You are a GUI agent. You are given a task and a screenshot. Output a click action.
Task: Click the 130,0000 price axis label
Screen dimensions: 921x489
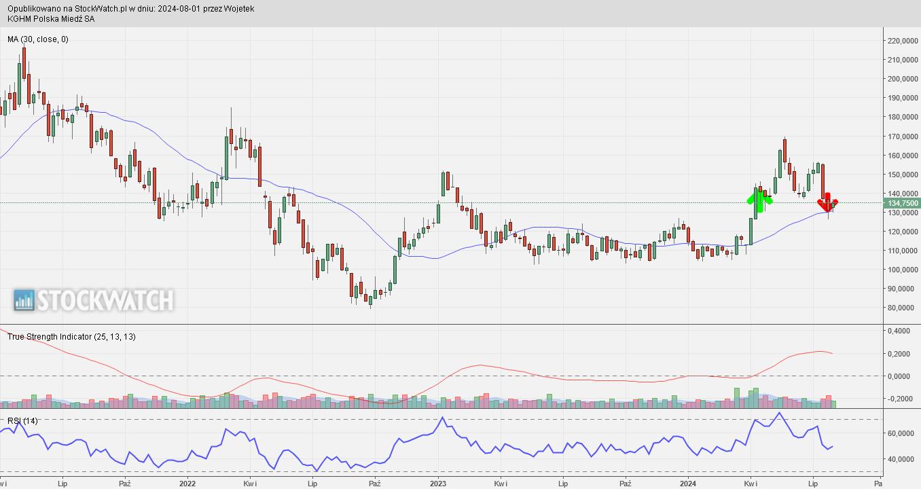pos(903,213)
